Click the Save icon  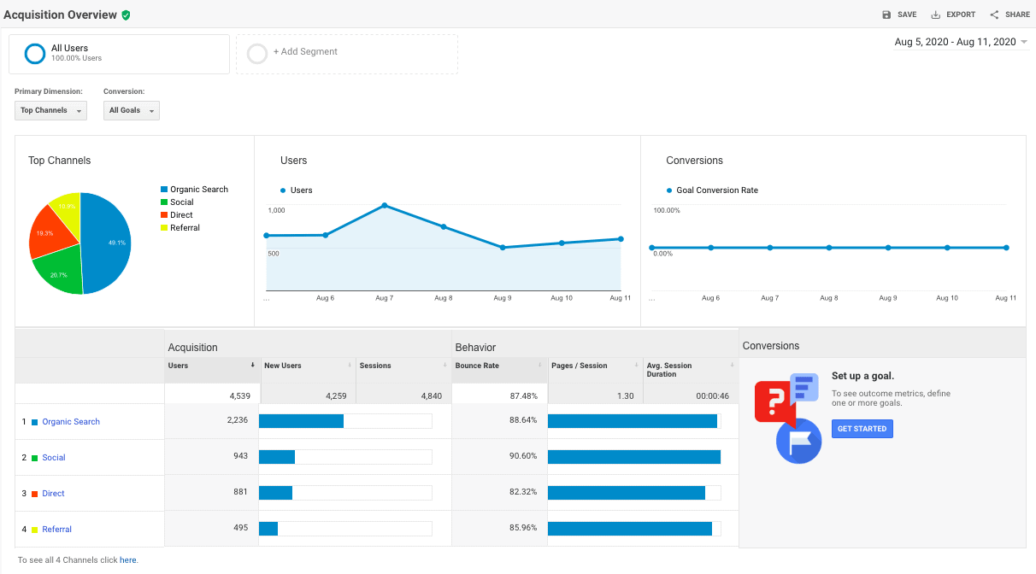pyautogui.click(x=886, y=15)
